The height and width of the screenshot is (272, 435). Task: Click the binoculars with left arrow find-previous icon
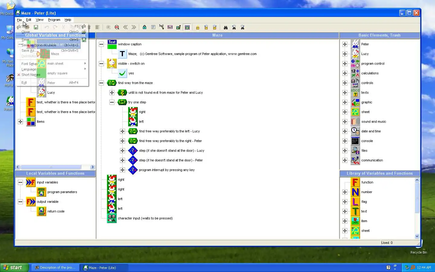tap(234, 28)
